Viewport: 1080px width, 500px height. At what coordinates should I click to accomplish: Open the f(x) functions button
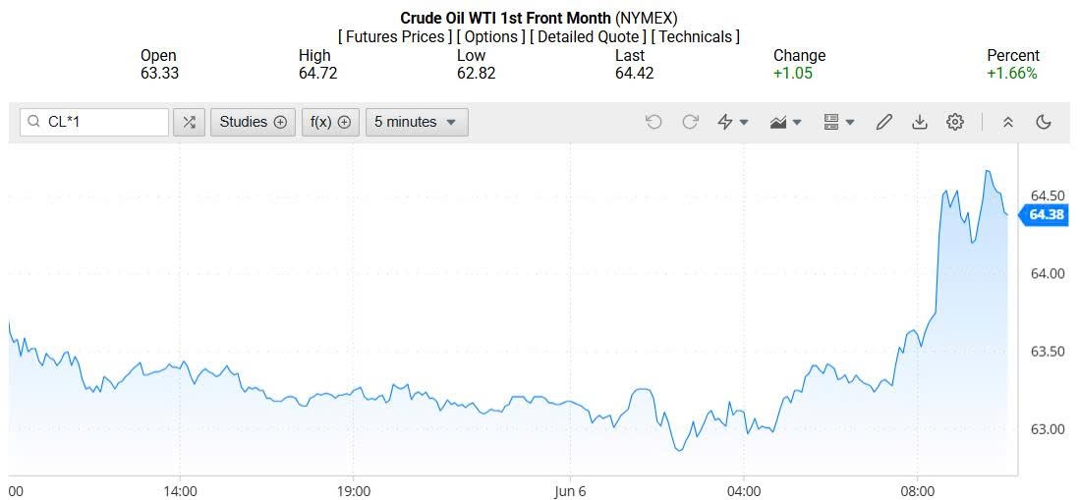(330, 122)
